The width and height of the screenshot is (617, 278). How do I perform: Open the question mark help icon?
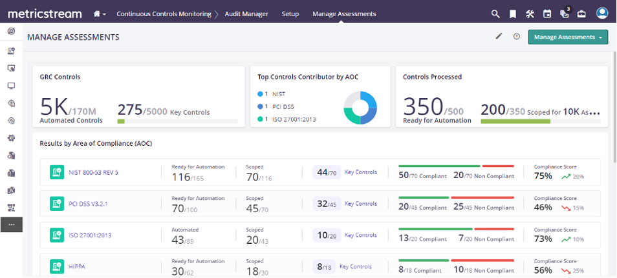[517, 37]
